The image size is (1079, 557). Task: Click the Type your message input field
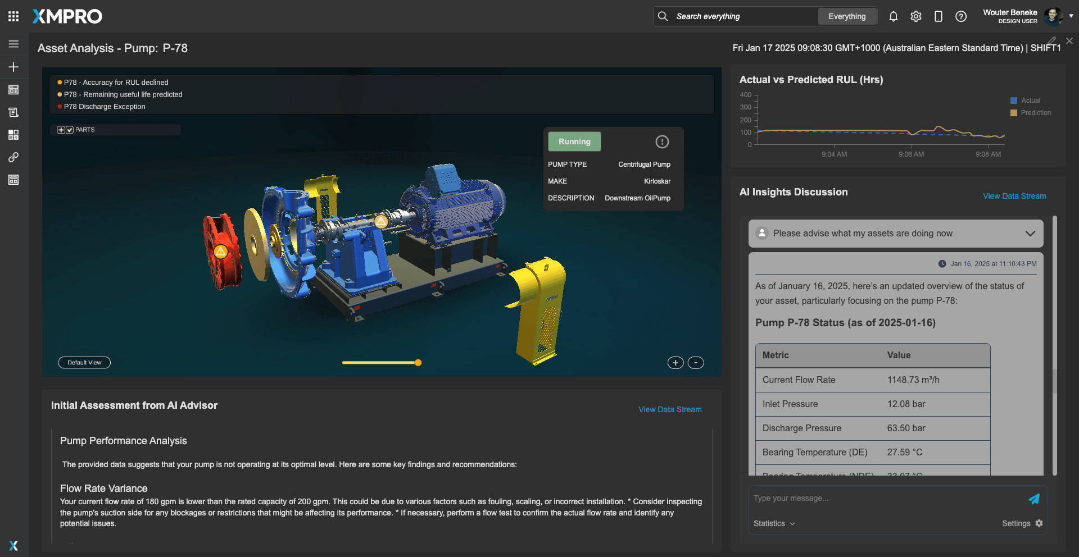pyautogui.click(x=885, y=498)
